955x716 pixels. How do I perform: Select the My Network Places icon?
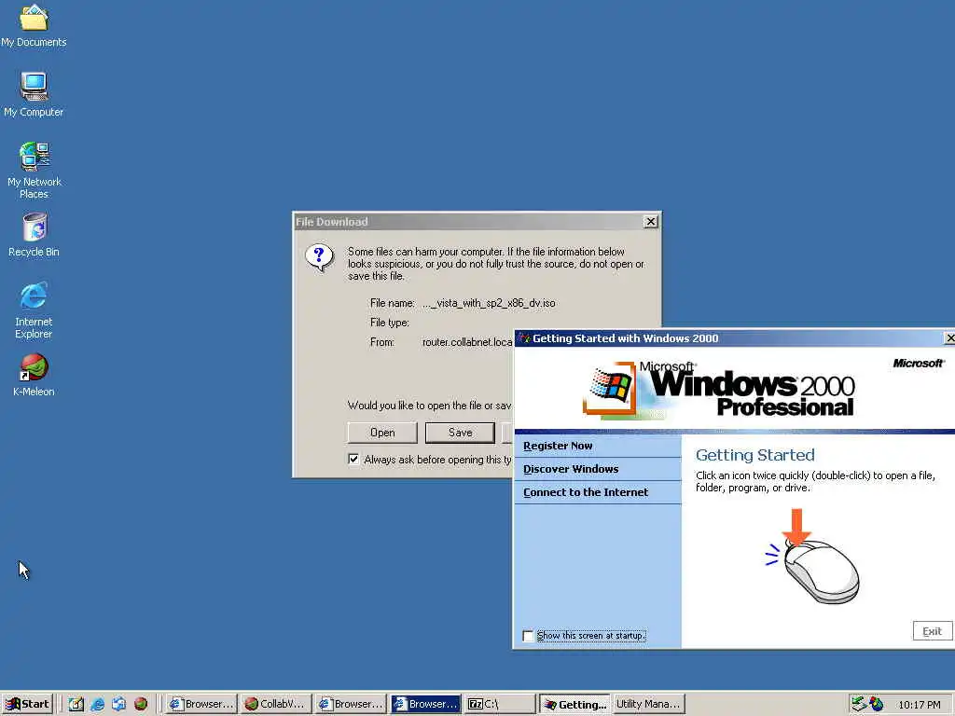(34, 171)
